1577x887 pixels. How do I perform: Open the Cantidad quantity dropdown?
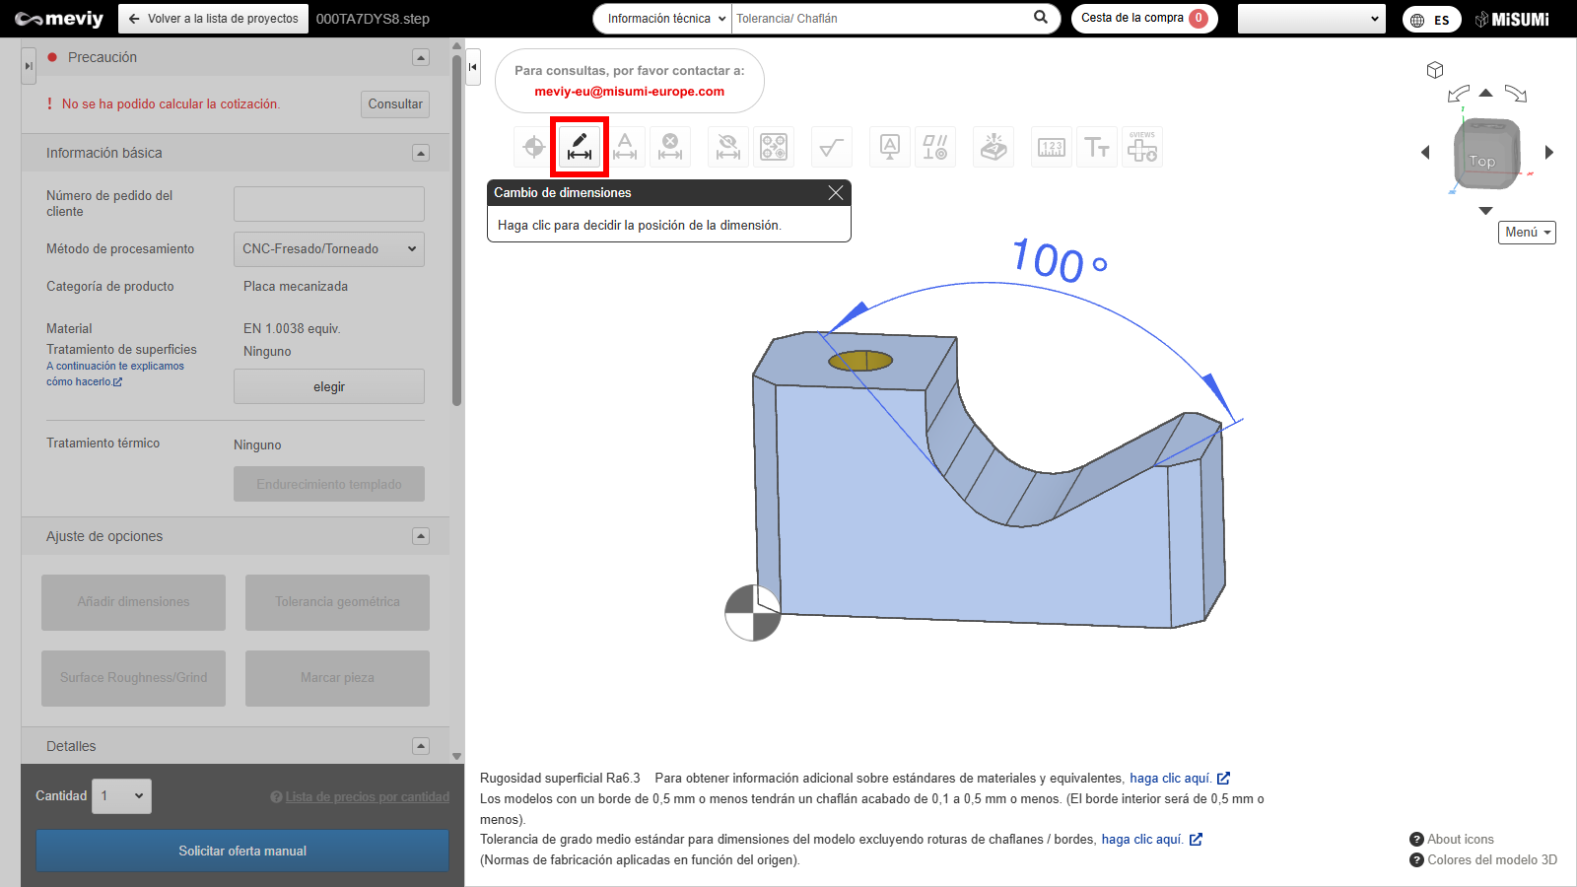(123, 796)
